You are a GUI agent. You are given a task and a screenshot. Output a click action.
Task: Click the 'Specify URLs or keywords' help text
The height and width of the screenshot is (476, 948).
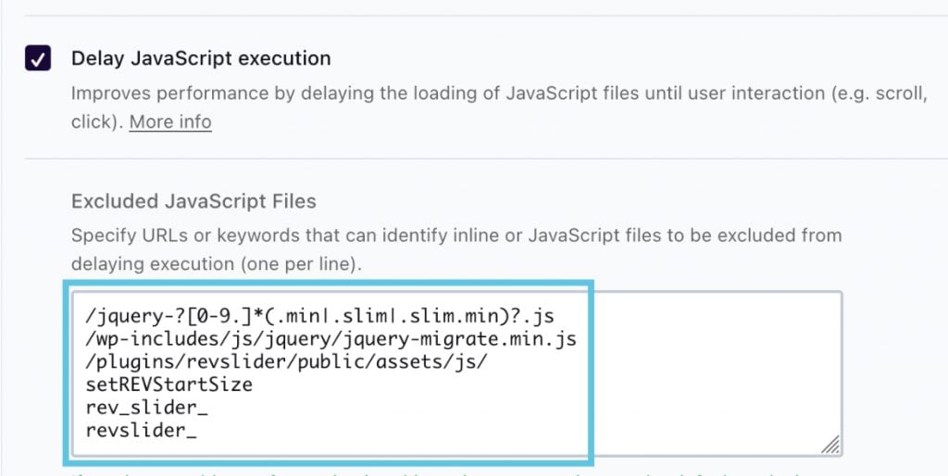[x=278, y=235]
